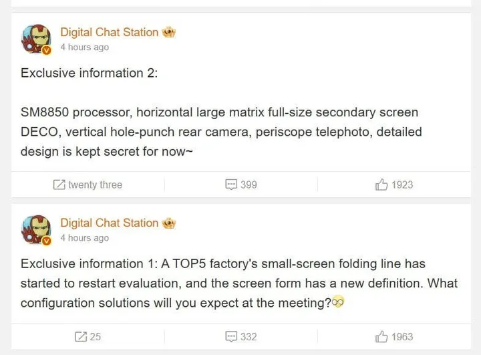Open Digital Chat Station avatar in the first post
The width and height of the screenshot is (481, 355).
click(x=36, y=39)
